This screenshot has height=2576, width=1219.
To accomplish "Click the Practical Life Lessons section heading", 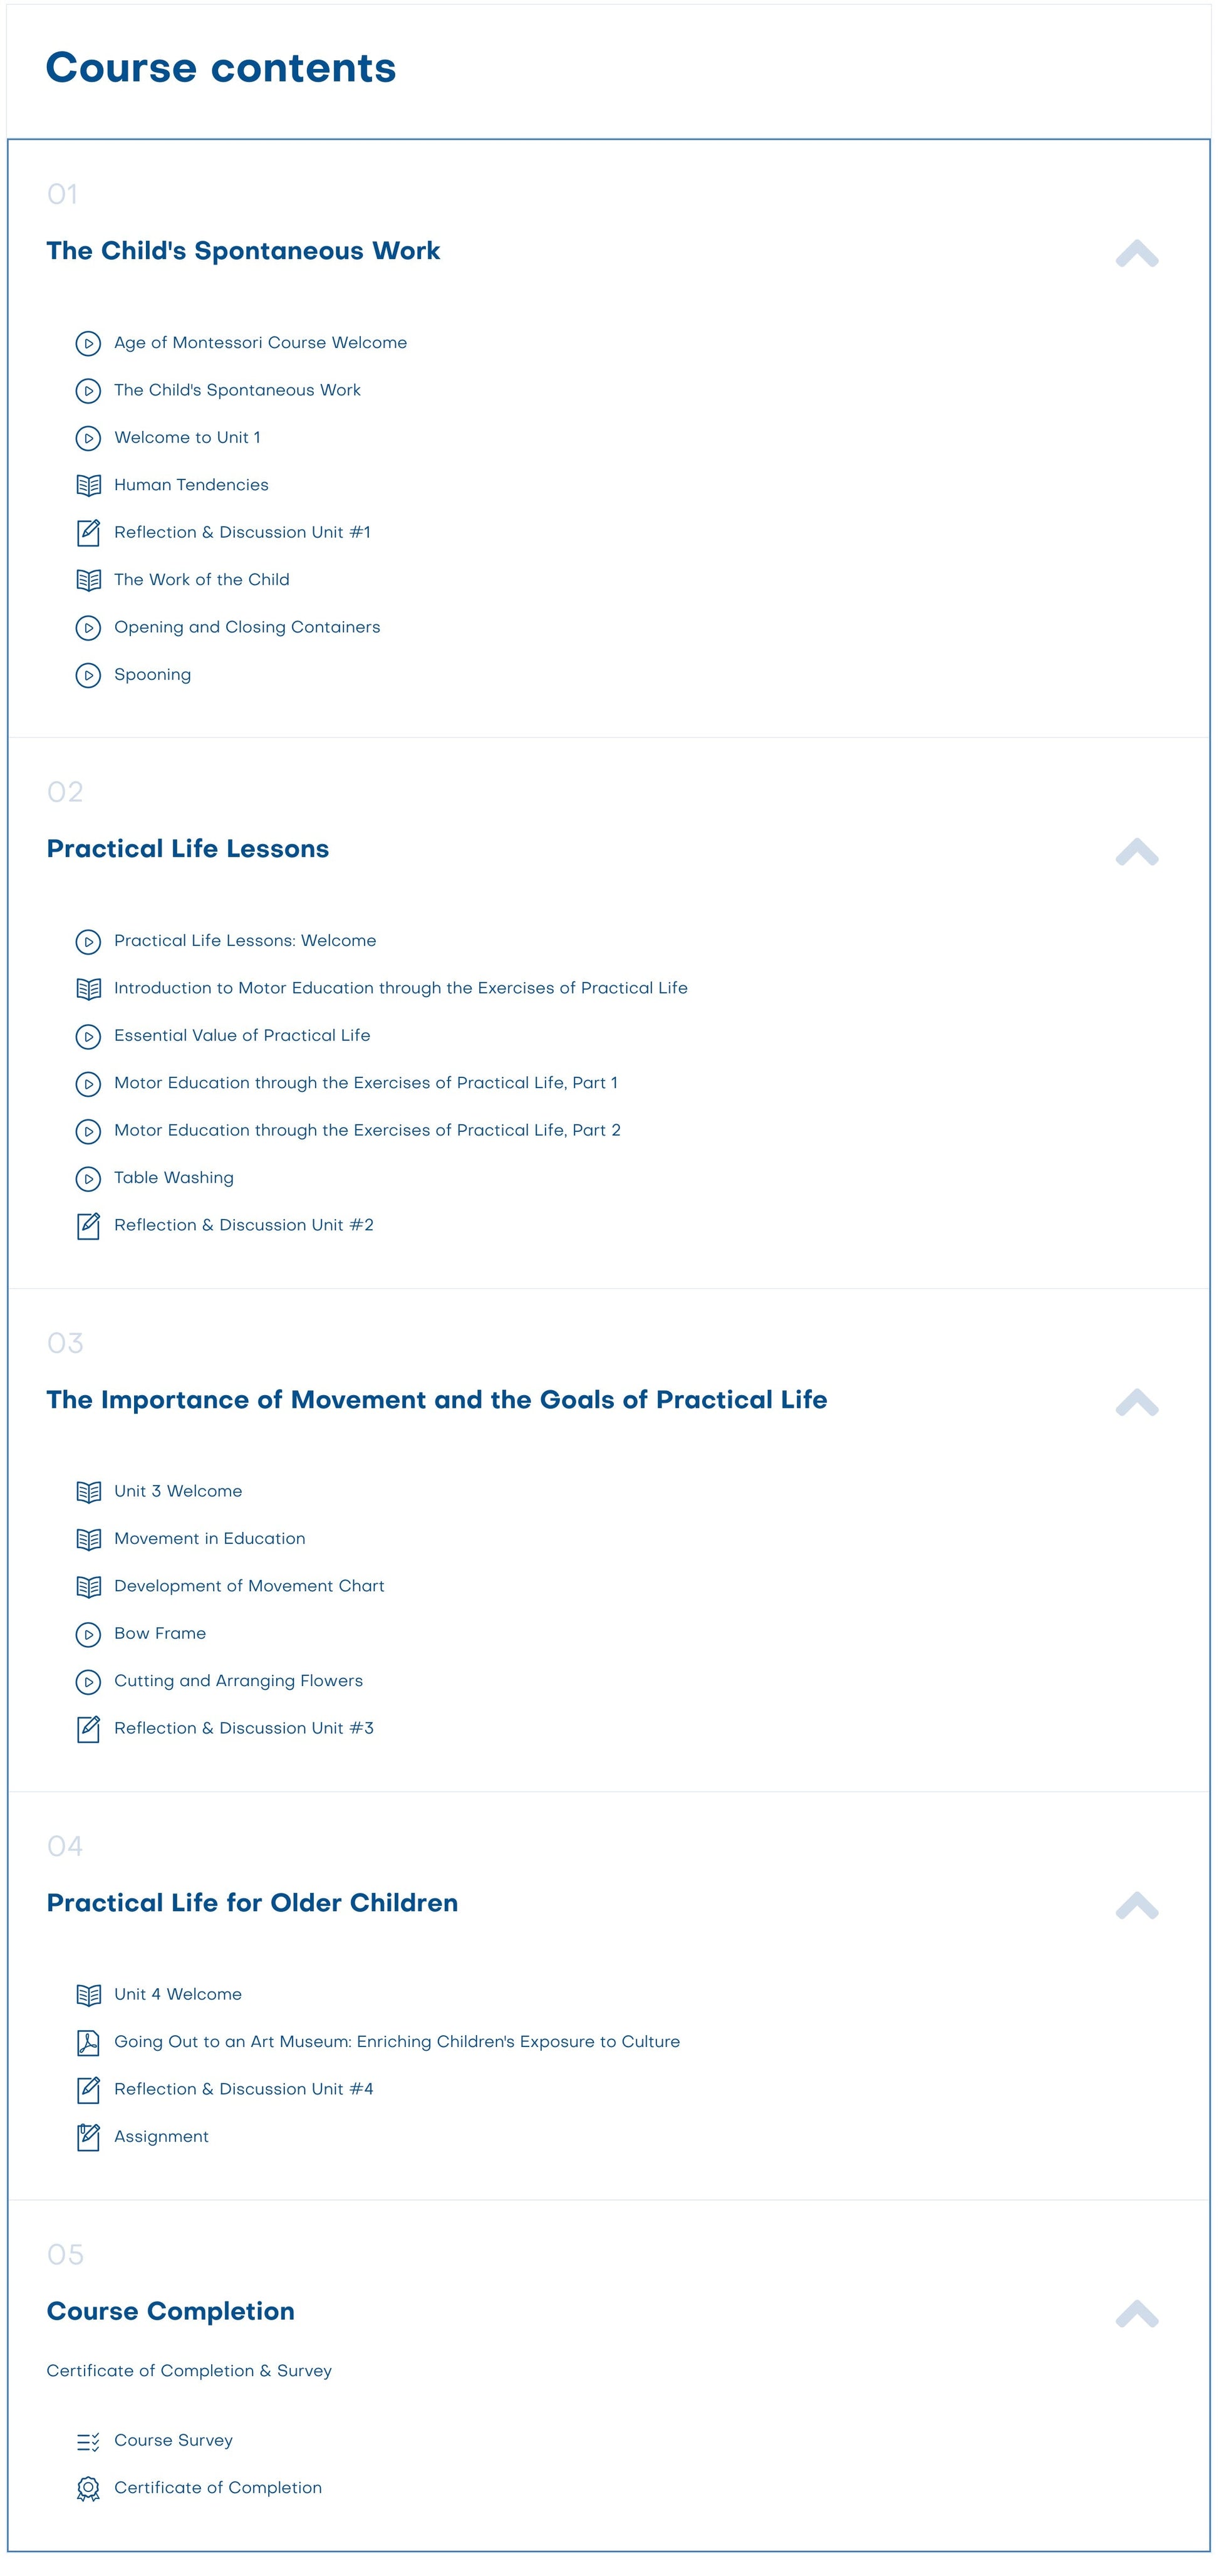I will 188,849.
